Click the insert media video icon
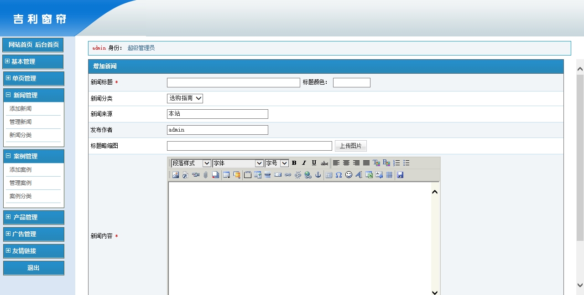This screenshot has height=295, width=584. 196,175
